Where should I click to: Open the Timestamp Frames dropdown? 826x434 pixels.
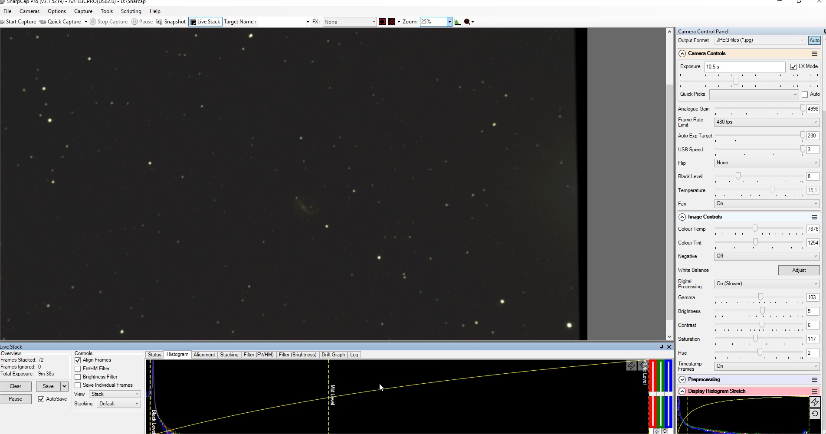pos(767,366)
